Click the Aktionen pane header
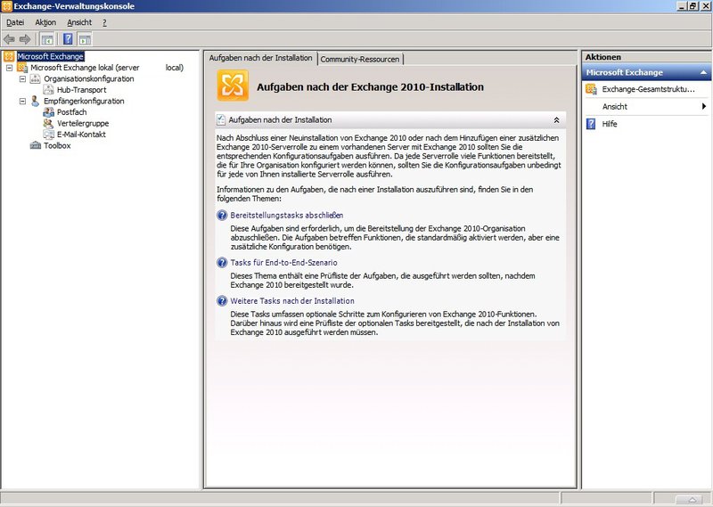 coord(646,57)
